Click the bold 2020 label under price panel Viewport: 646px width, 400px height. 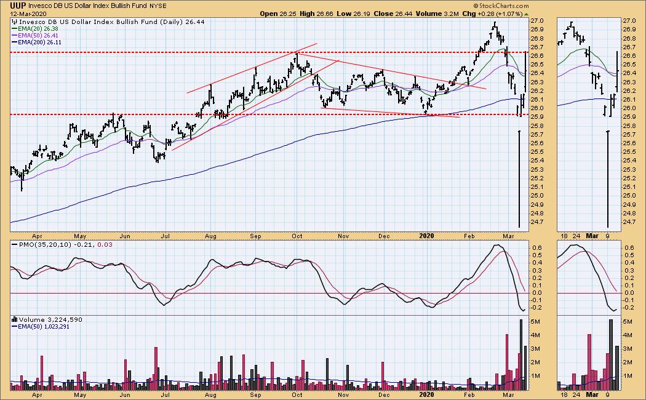pyautogui.click(x=426, y=236)
